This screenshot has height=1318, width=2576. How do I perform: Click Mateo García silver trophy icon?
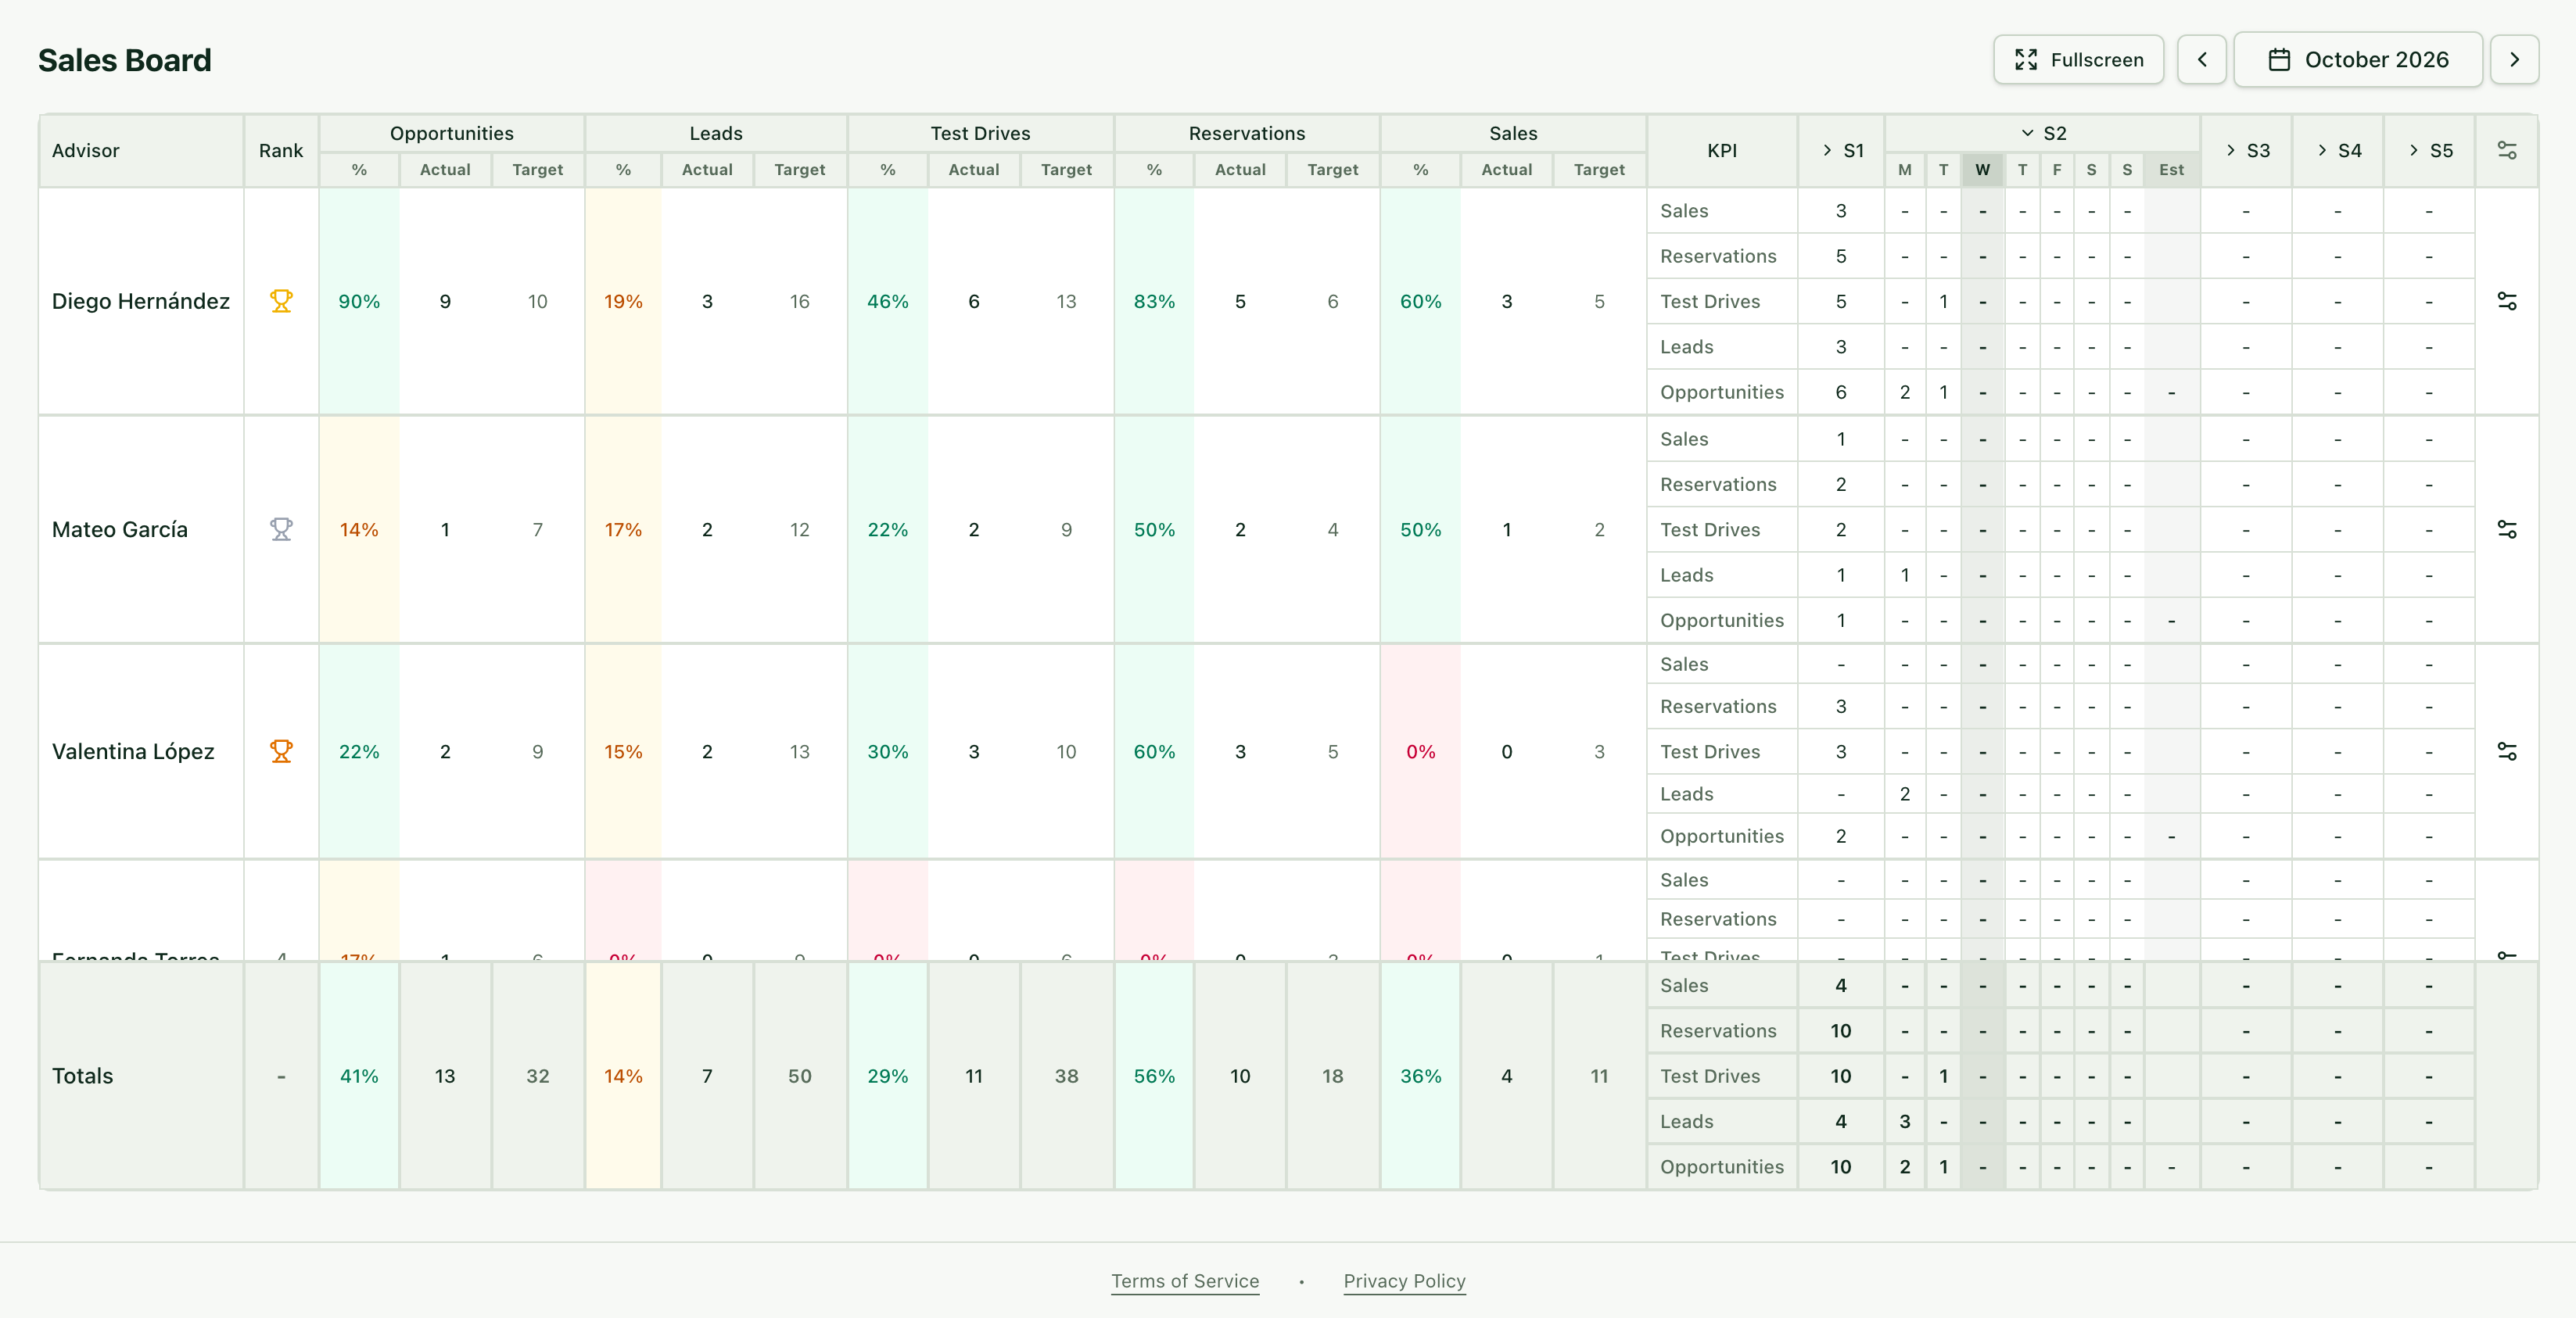tap(281, 529)
